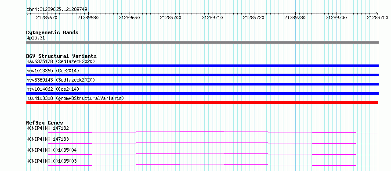Select the Cytogenetic Bands track title
This screenshot has height=171, width=391.
point(52,32)
